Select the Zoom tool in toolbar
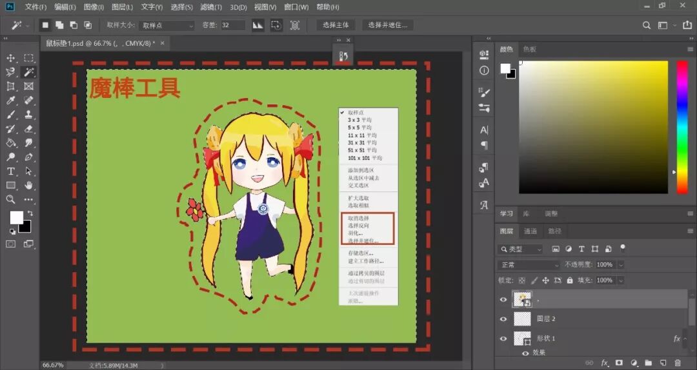The width and height of the screenshot is (697, 370). point(11,199)
